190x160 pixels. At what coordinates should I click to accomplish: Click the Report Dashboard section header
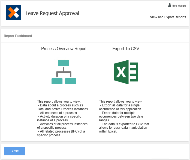point(18,36)
